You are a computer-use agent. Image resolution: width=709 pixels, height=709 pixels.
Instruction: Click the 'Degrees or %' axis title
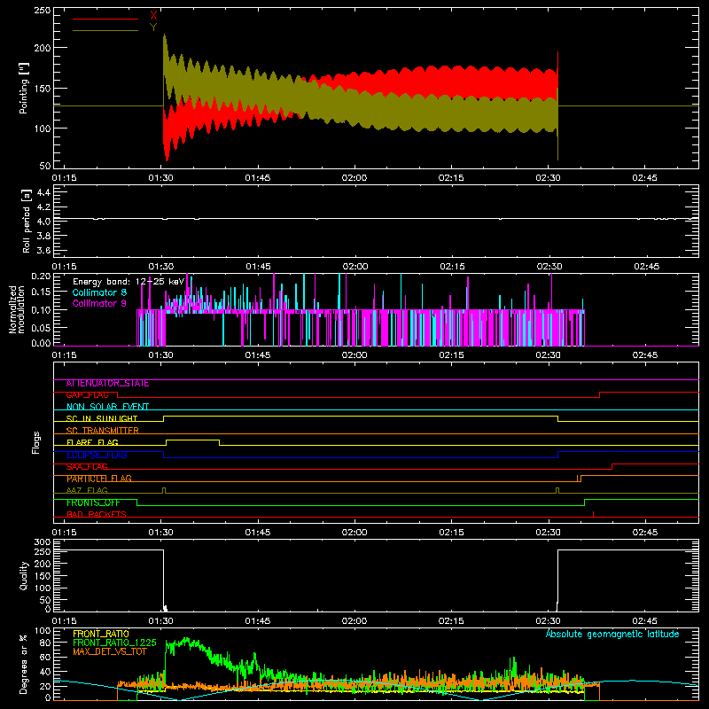[24, 664]
